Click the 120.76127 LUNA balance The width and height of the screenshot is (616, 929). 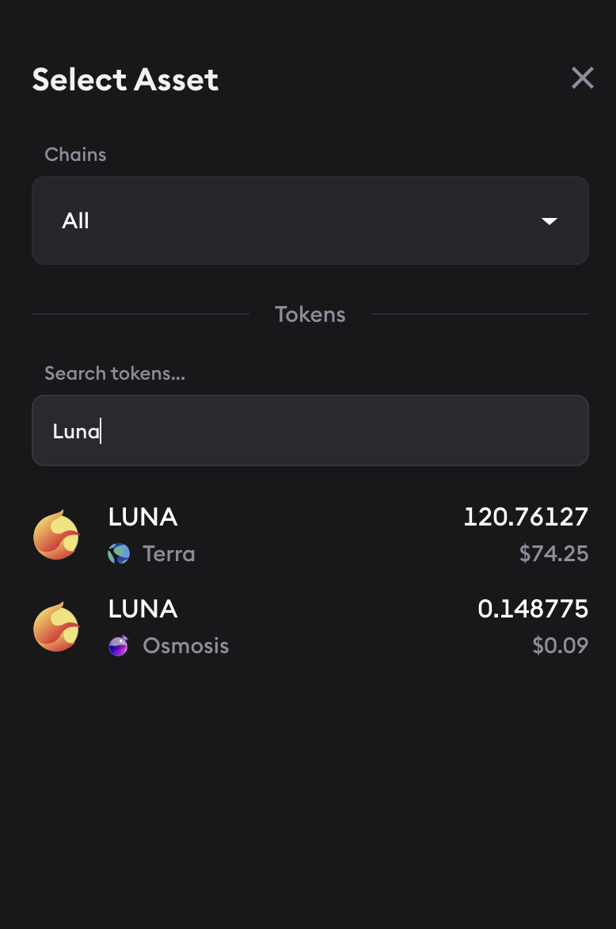(x=526, y=517)
